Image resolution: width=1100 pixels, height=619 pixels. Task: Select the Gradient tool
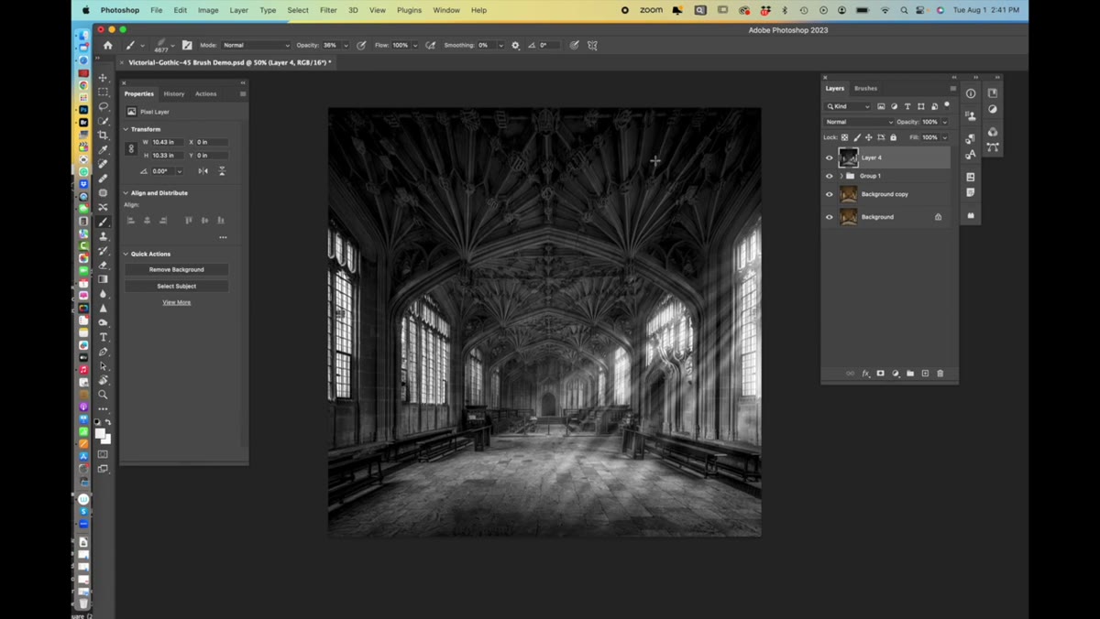click(104, 279)
